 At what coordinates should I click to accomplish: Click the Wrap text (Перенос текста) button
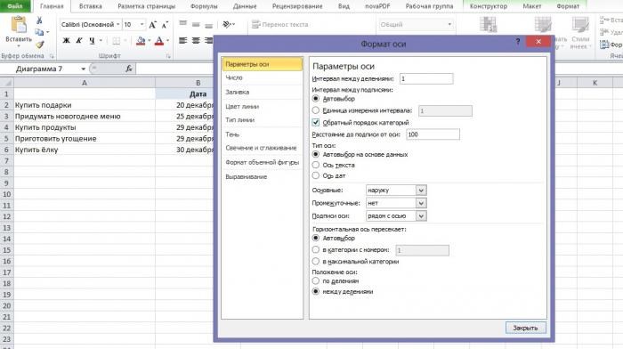pyautogui.click(x=280, y=24)
